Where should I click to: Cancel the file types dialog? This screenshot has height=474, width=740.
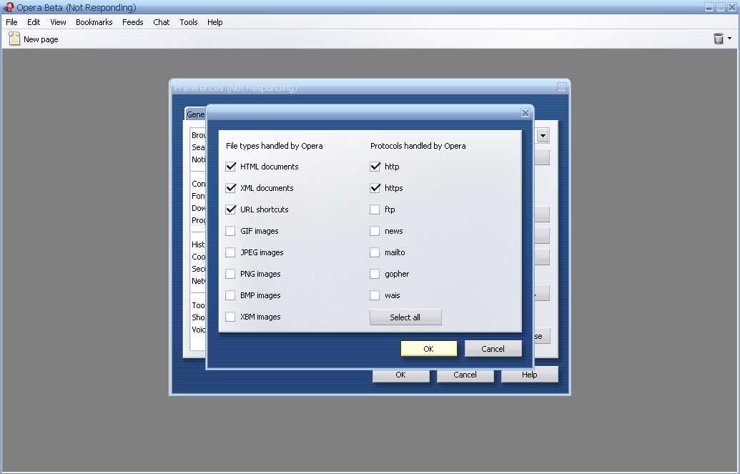(x=493, y=349)
